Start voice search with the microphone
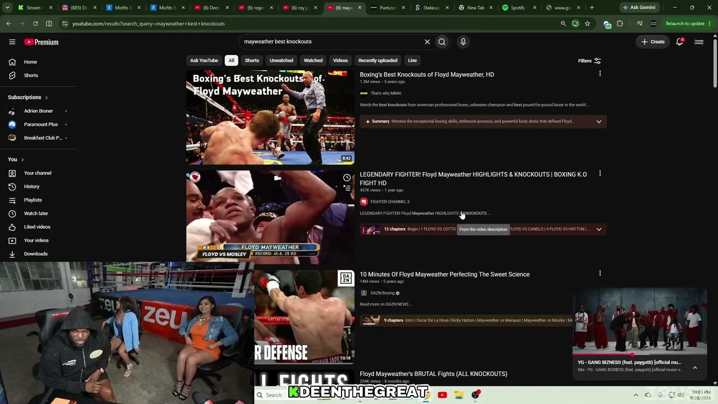 click(463, 42)
